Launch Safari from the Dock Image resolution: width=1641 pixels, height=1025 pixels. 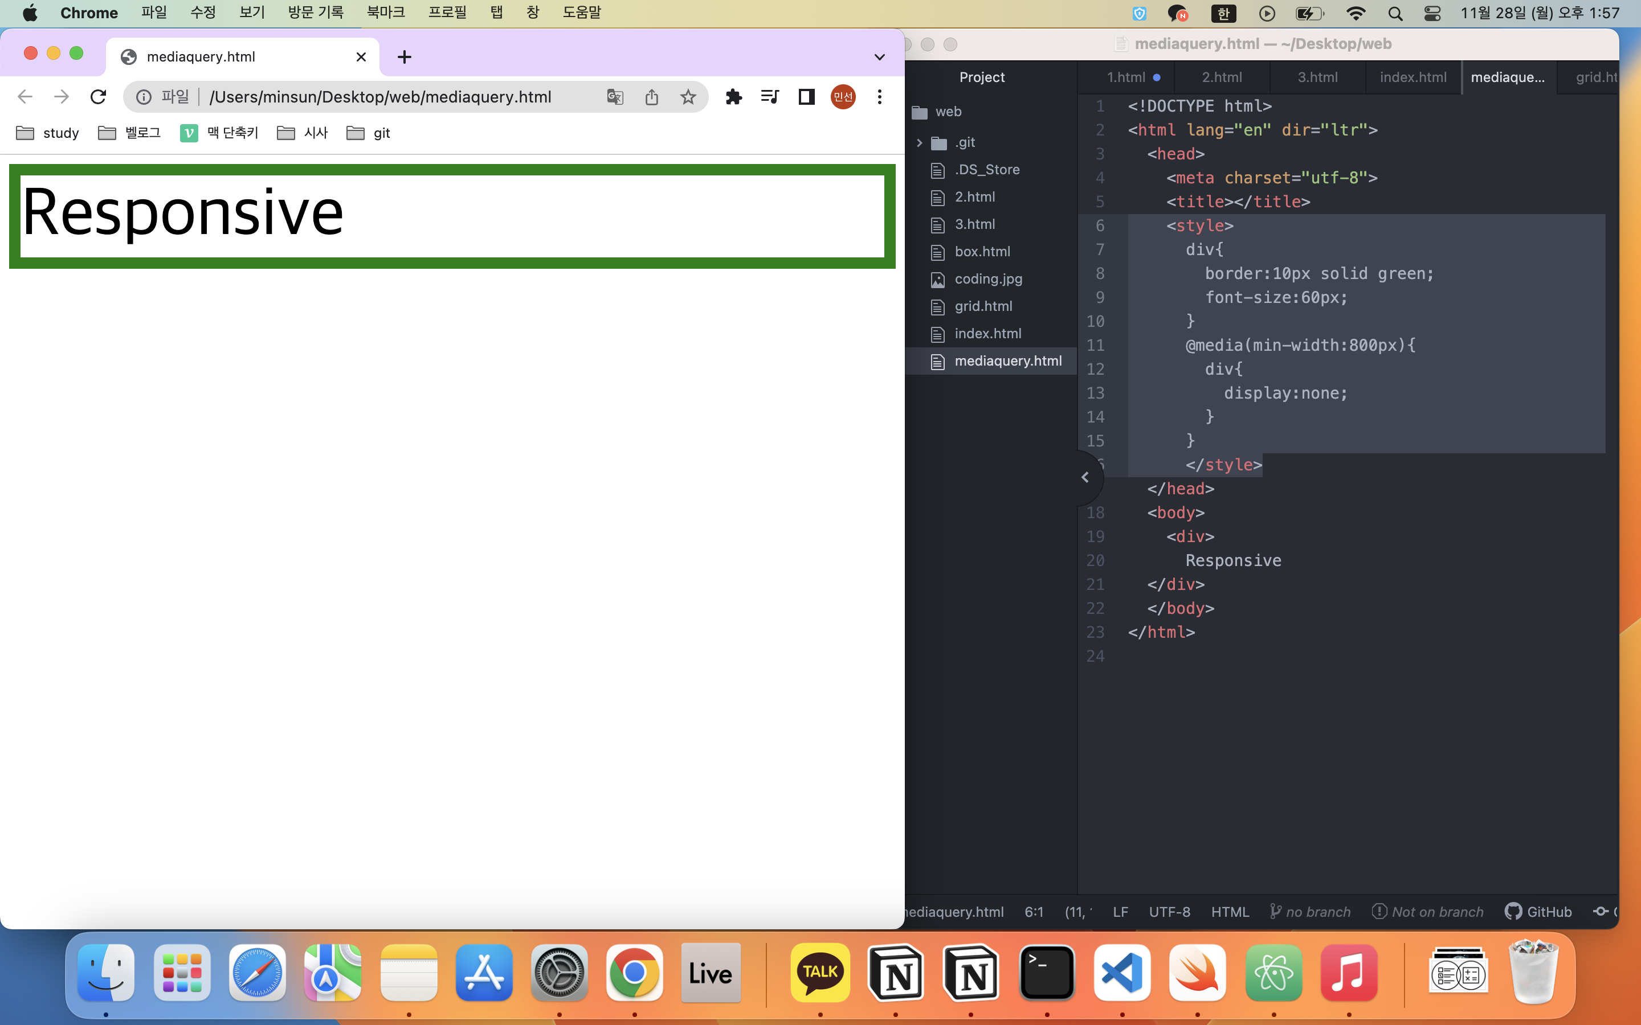(x=257, y=973)
